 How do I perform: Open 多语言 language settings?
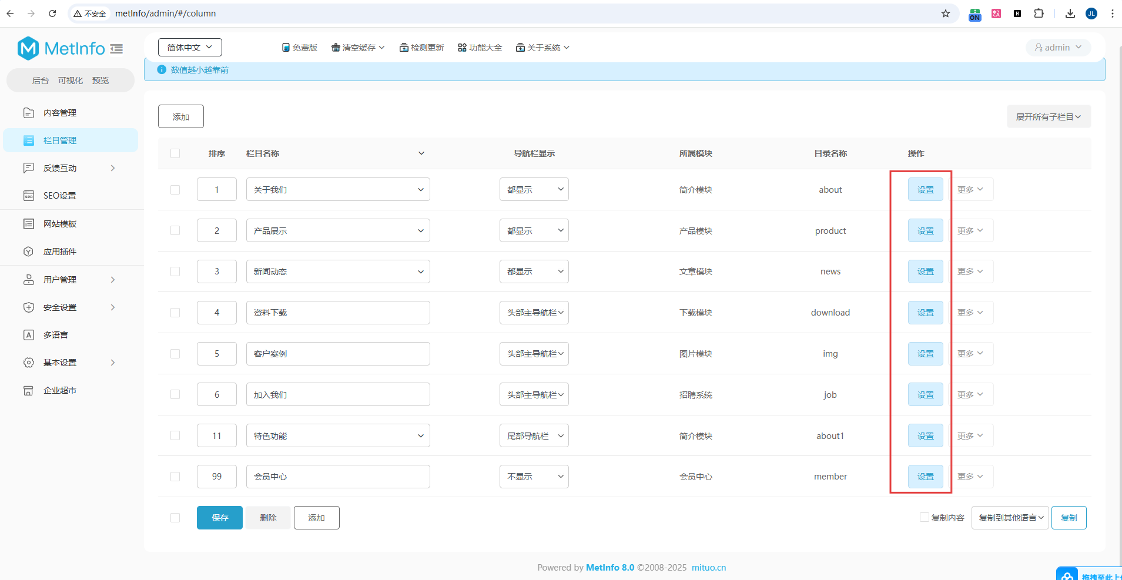coord(55,335)
